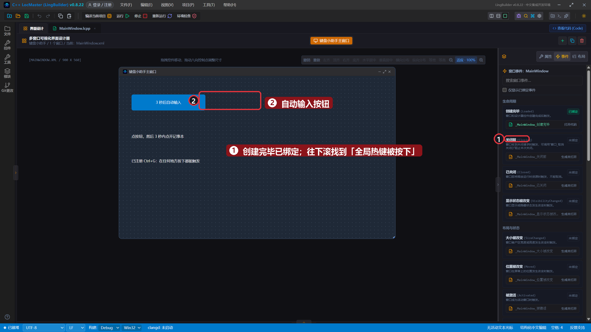Collapse the right panel with side chevron
Screen dimensions: 591x332
point(498,185)
